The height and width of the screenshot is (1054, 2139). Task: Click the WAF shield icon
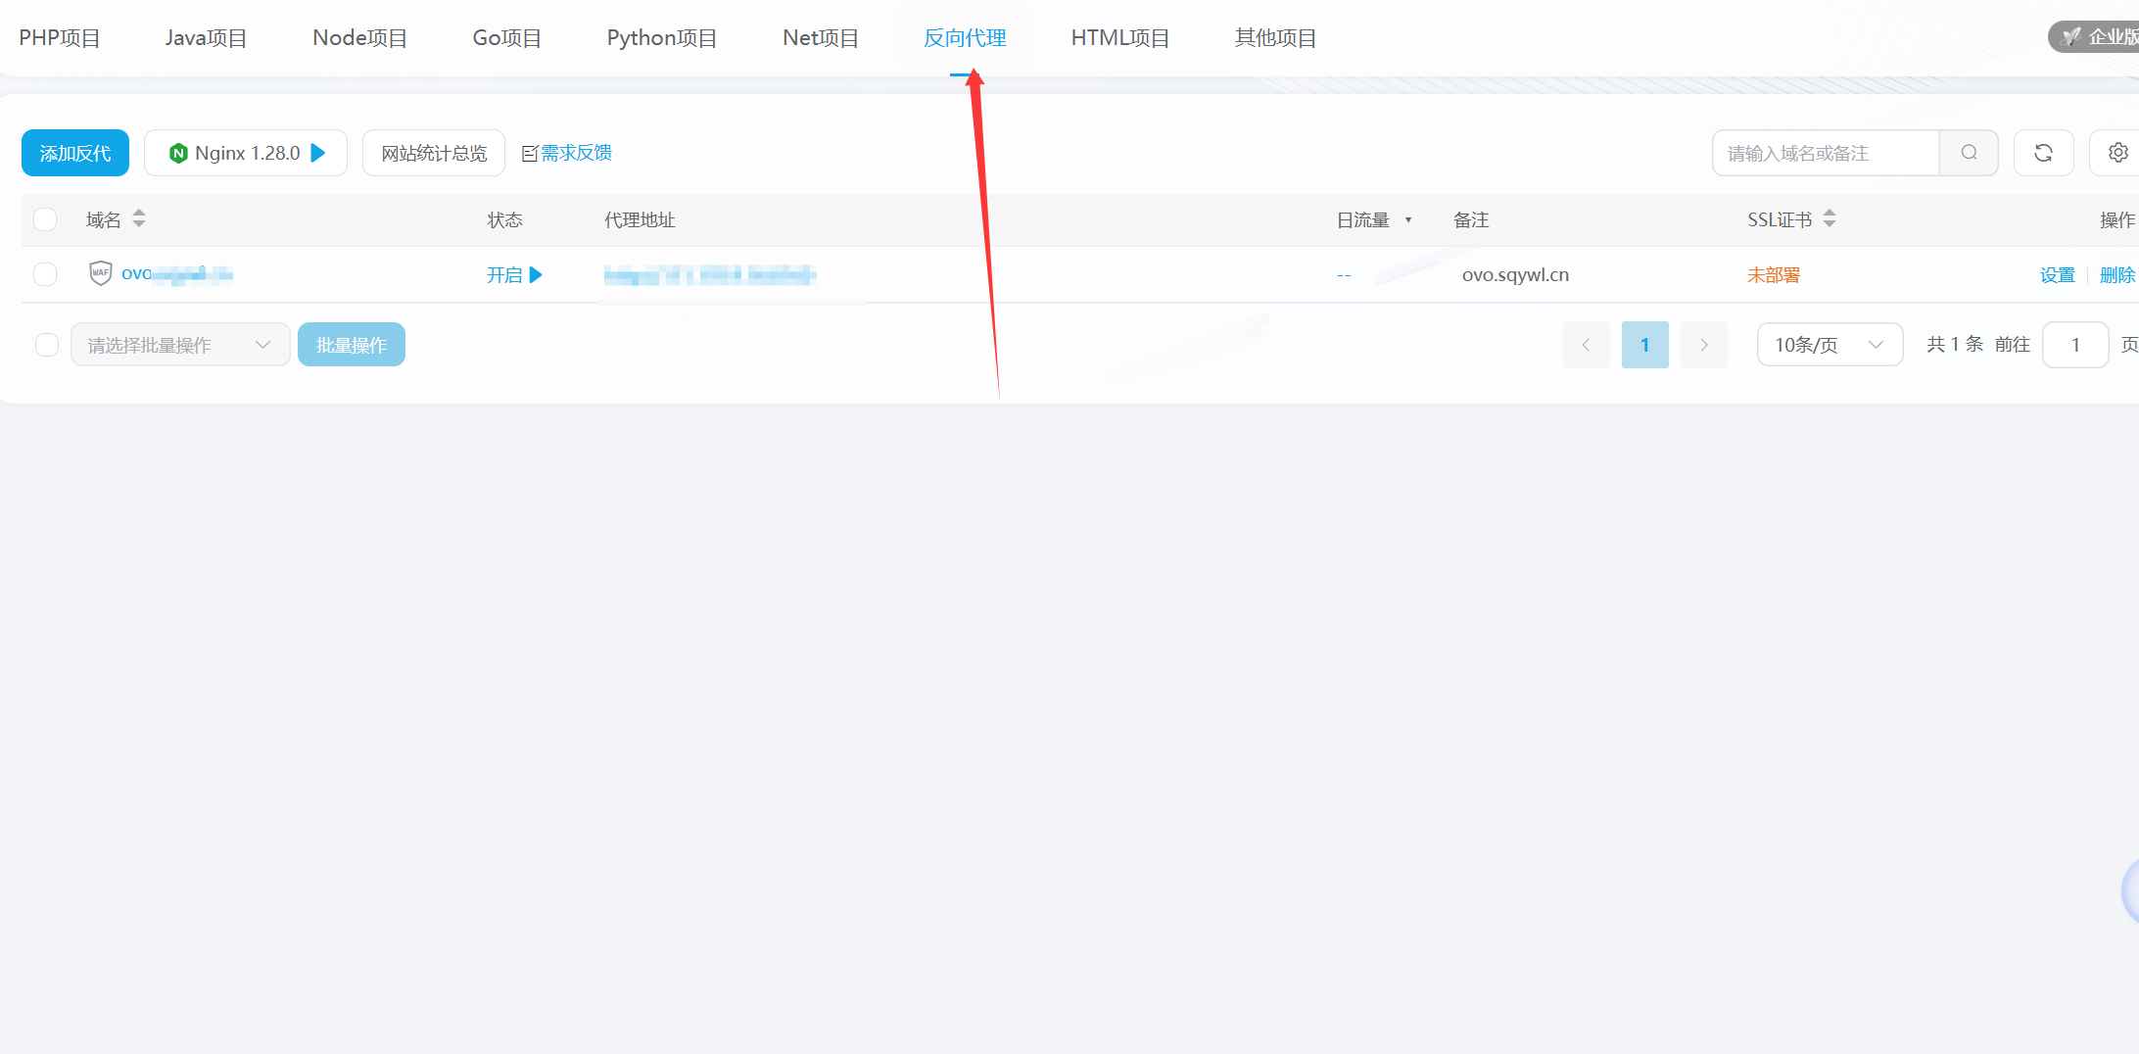click(x=100, y=273)
